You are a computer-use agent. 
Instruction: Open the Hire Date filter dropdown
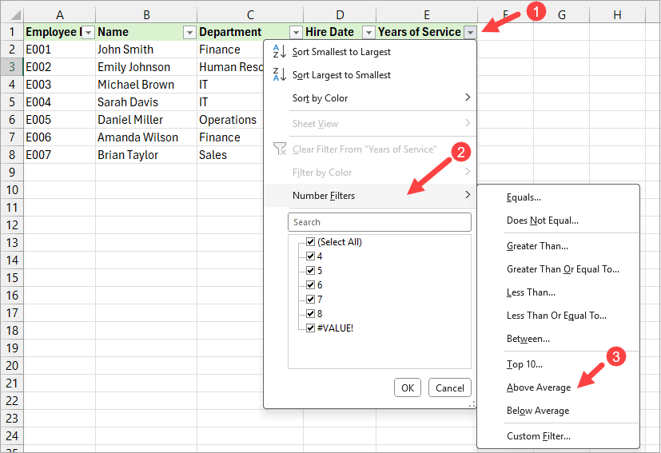click(368, 32)
